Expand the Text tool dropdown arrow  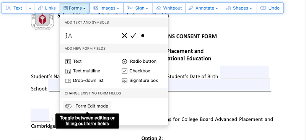pyautogui.click(x=30, y=8)
